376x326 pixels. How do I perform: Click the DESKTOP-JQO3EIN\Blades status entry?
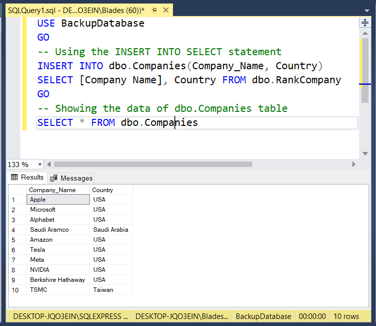click(182, 316)
